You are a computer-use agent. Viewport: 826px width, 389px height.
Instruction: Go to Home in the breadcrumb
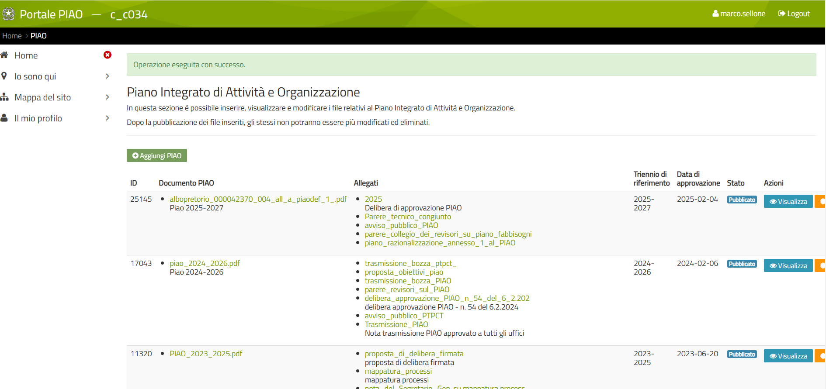tap(12, 36)
